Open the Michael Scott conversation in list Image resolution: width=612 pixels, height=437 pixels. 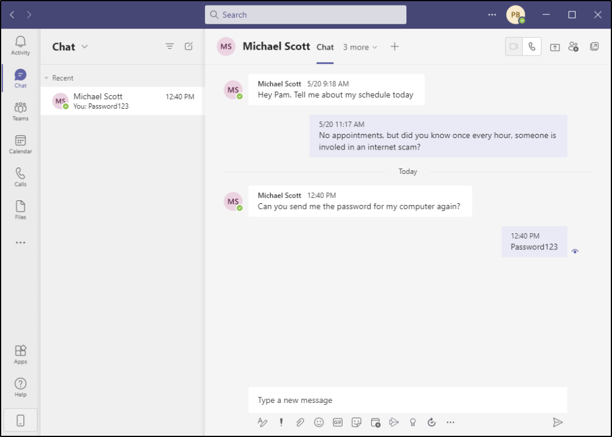click(123, 101)
